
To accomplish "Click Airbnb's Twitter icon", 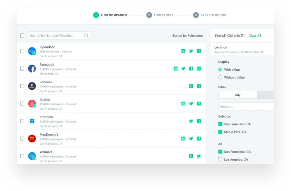I will coord(191,104).
